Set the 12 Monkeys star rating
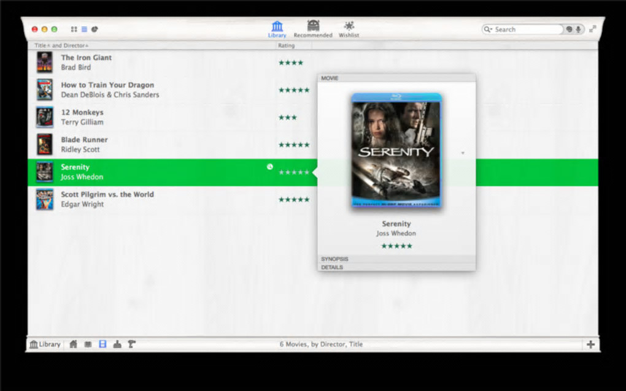The image size is (626, 391). click(287, 117)
